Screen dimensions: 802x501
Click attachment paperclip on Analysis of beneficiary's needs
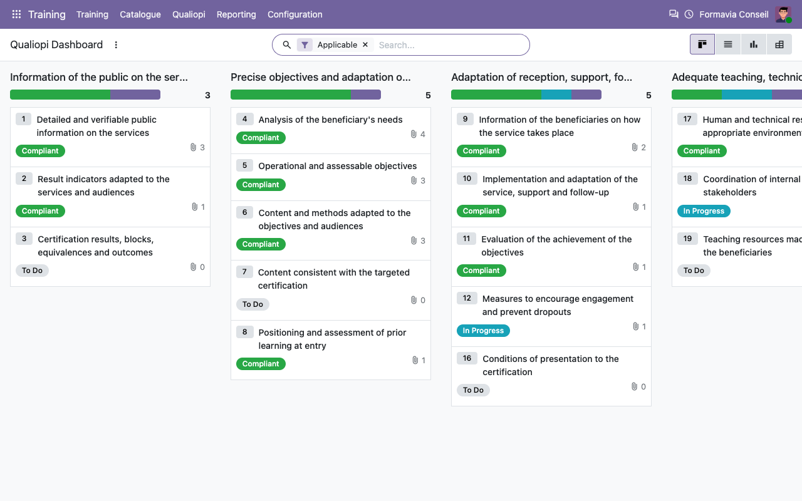point(414,134)
